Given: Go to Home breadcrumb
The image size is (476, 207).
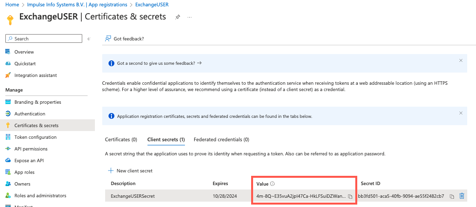Looking at the screenshot, I should pyautogui.click(x=12, y=4).
